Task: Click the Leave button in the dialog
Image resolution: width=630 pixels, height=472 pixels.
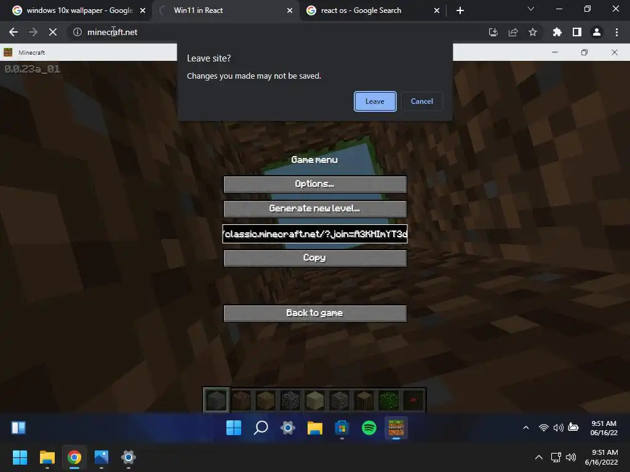Action: [375, 101]
